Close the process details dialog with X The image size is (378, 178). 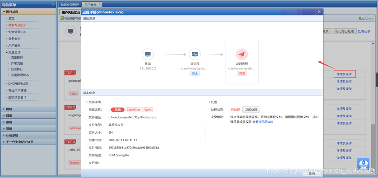319,12
